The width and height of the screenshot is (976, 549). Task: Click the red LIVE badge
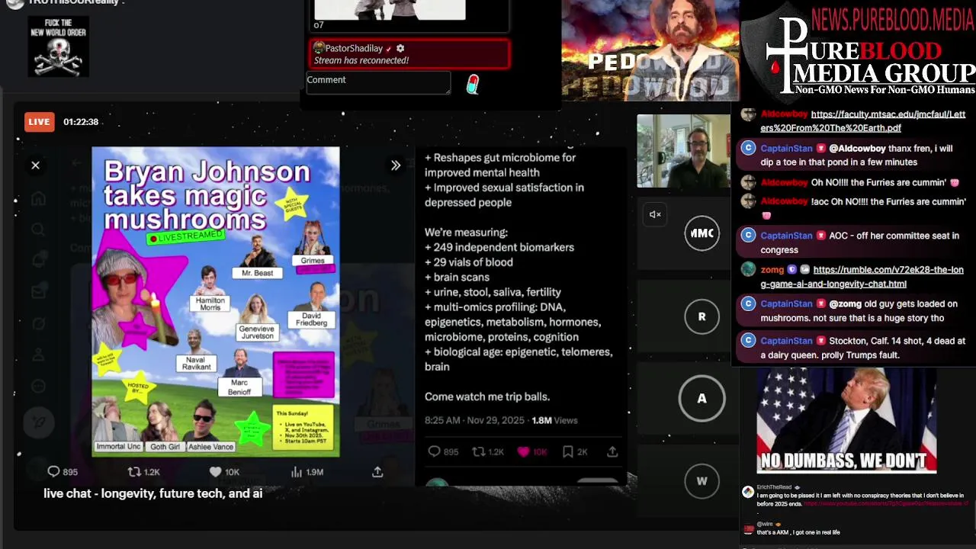click(x=39, y=121)
